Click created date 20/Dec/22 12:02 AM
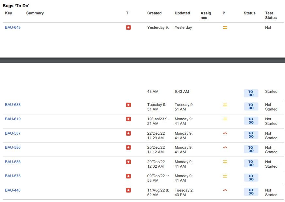 point(156,164)
